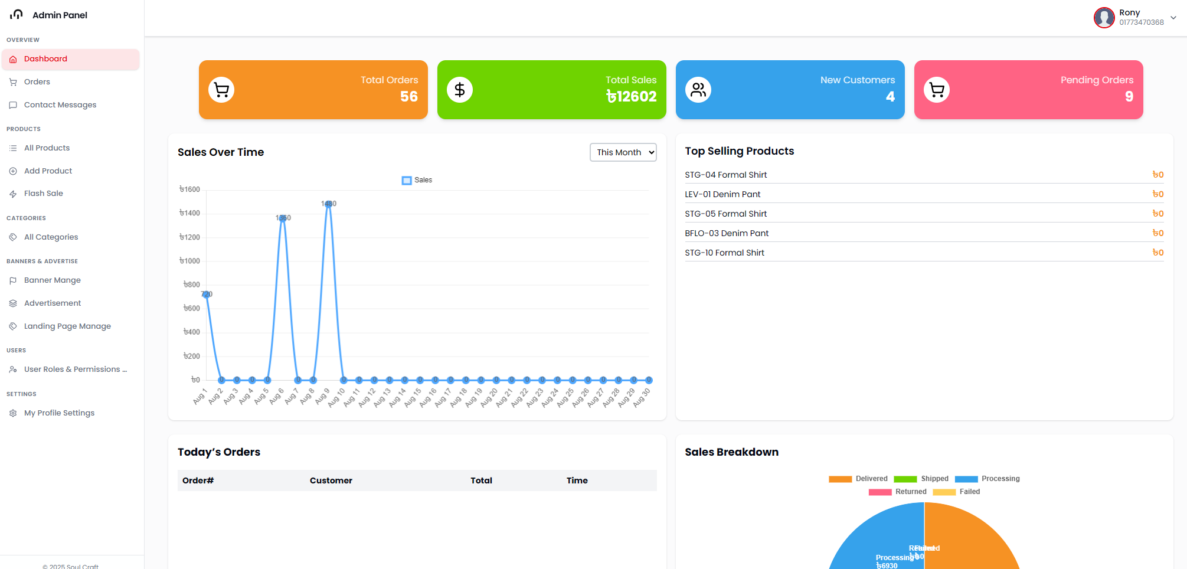
Task: Toggle the Sales legend in line chart
Action: (417, 180)
